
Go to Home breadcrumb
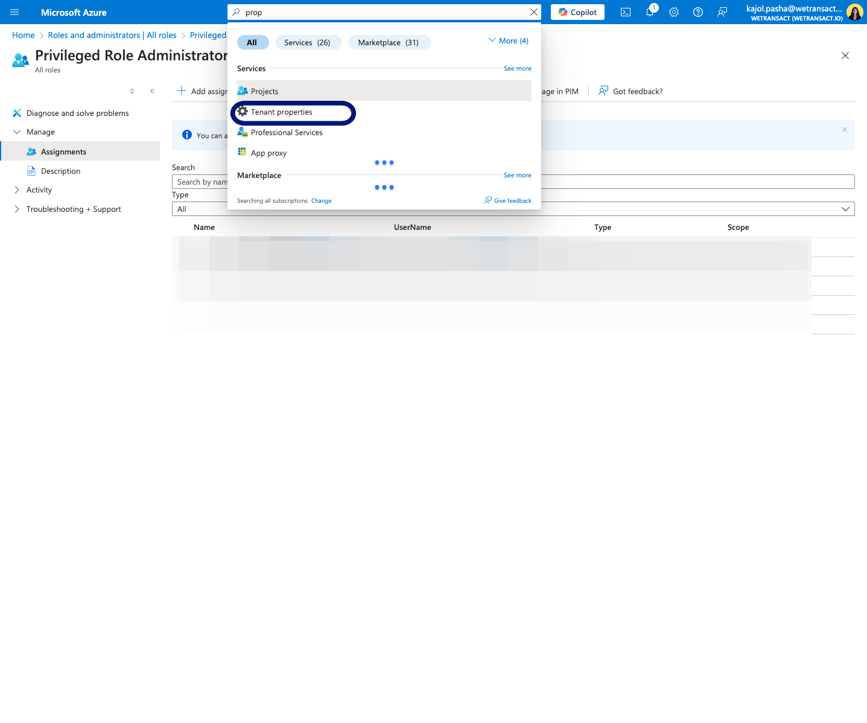(24, 35)
